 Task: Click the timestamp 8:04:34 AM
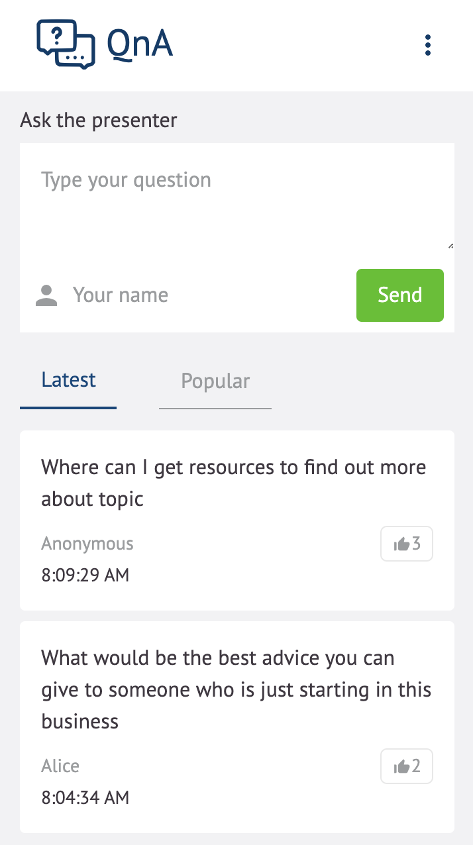click(85, 797)
